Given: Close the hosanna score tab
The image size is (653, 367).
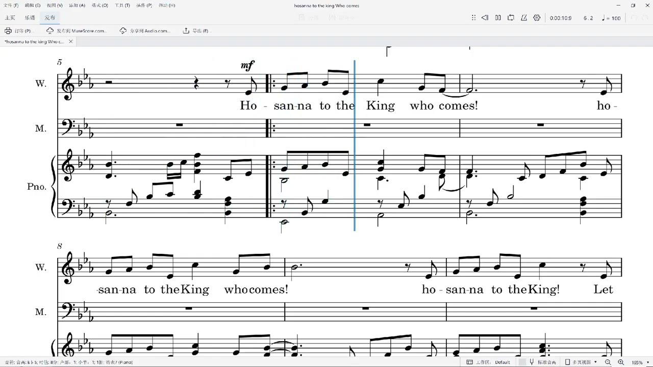Looking at the screenshot, I should point(71,41).
